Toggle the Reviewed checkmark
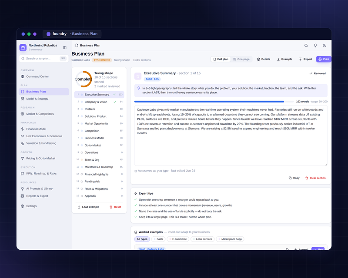The width and height of the screenshot is (348, 278). click(318, 73)
